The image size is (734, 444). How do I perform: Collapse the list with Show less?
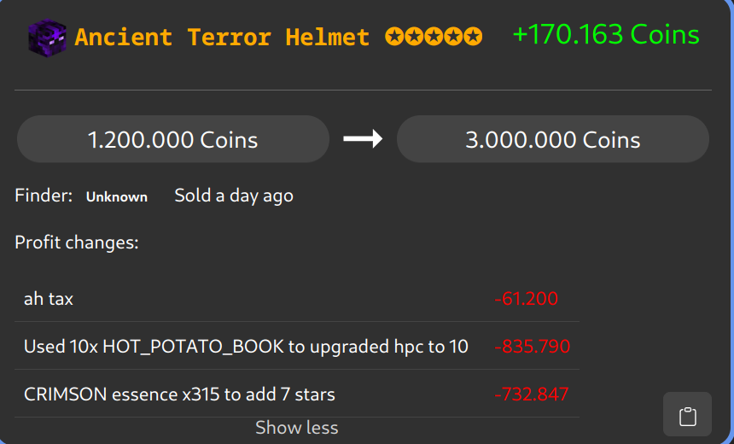point(296,428)
